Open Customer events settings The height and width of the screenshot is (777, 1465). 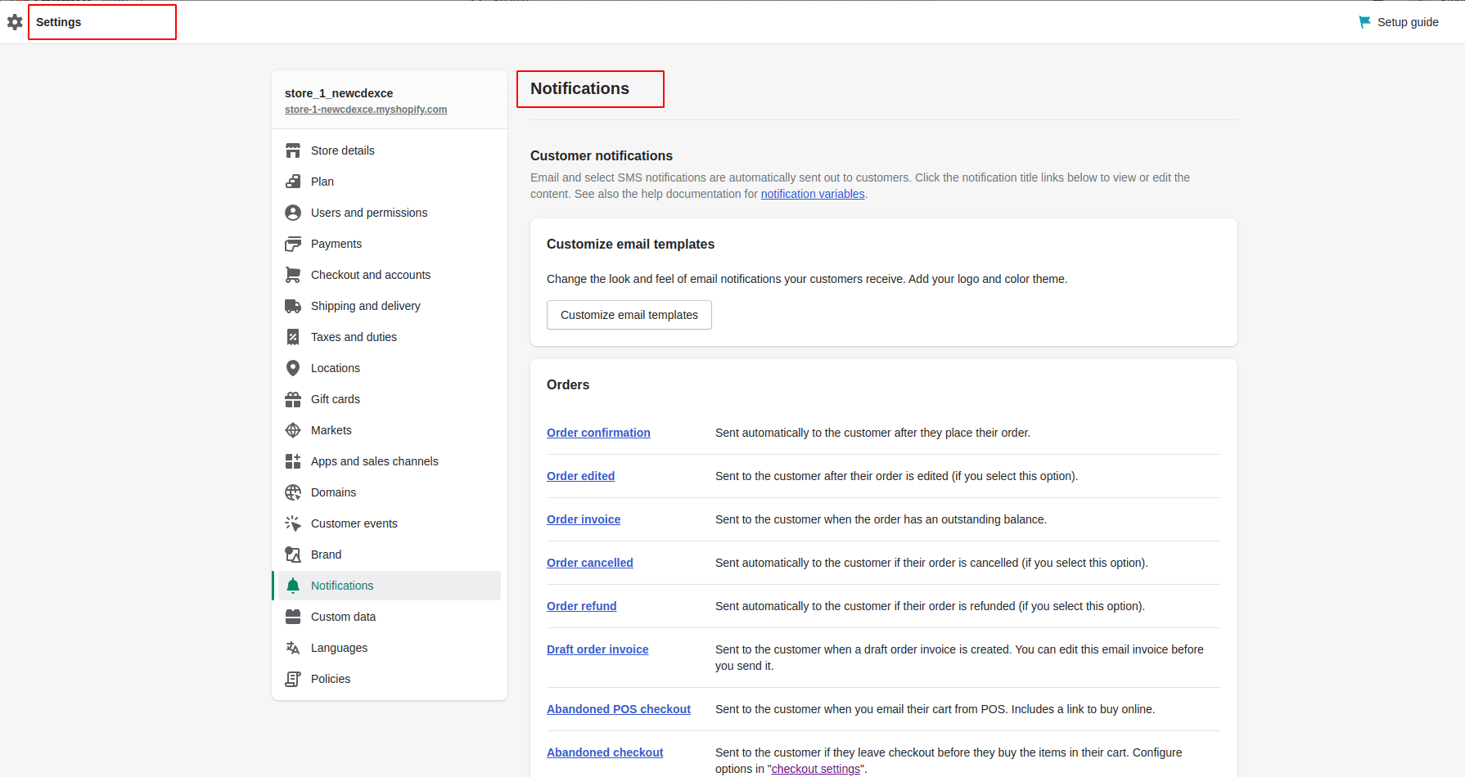[390, 523]
